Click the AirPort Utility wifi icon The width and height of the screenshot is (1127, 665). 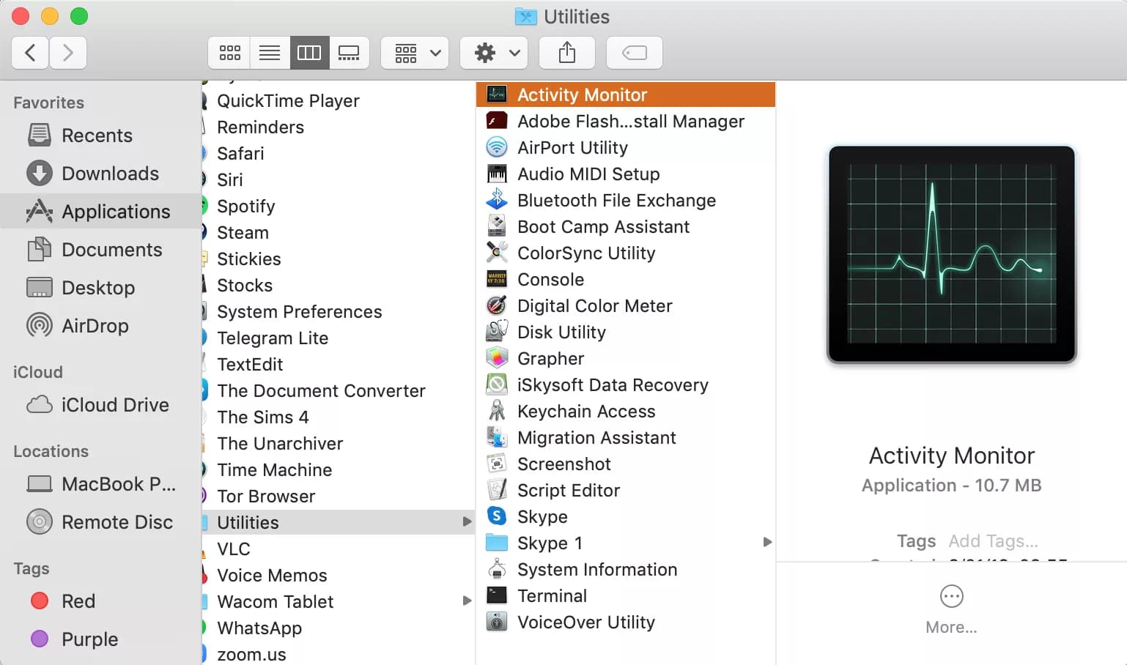[x=497, y=147]
